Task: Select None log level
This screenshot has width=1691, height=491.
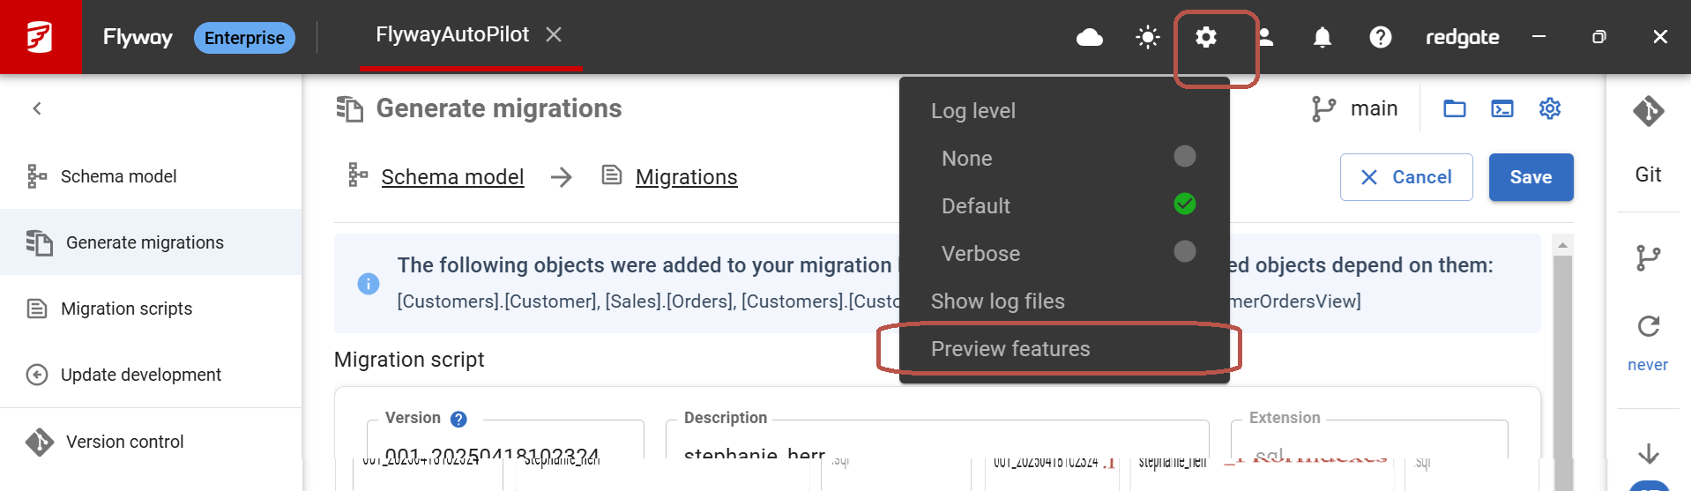Action: point(1064,158)
